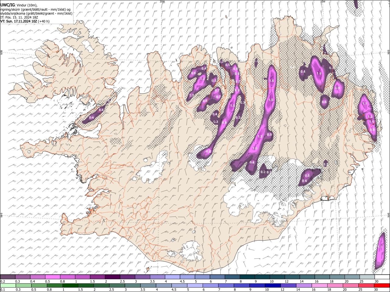Viewport: 390px width, 292px height.
Task: Pick the medium green 0.5–0.8 rain legend swatch
Action: [39, 285]
